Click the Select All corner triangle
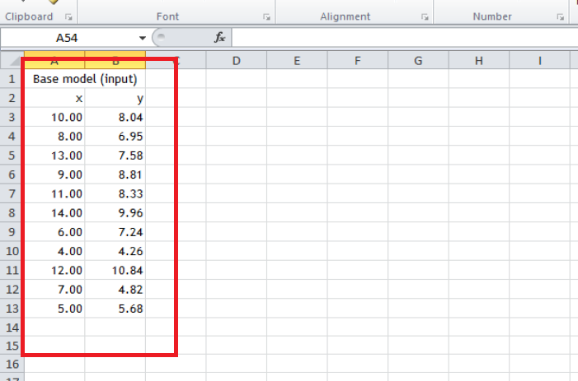 pyautogui.click(x=12, y=60)
